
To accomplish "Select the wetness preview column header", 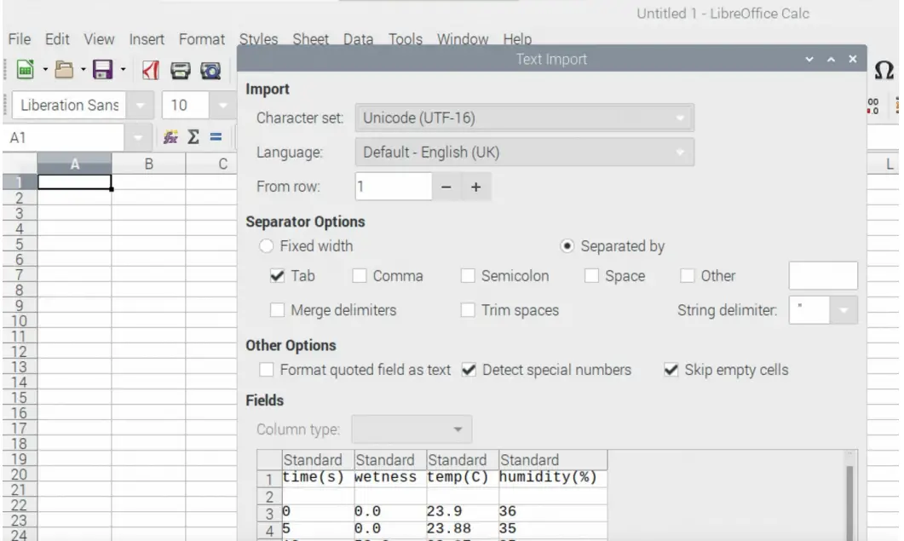I will [390, 460].
